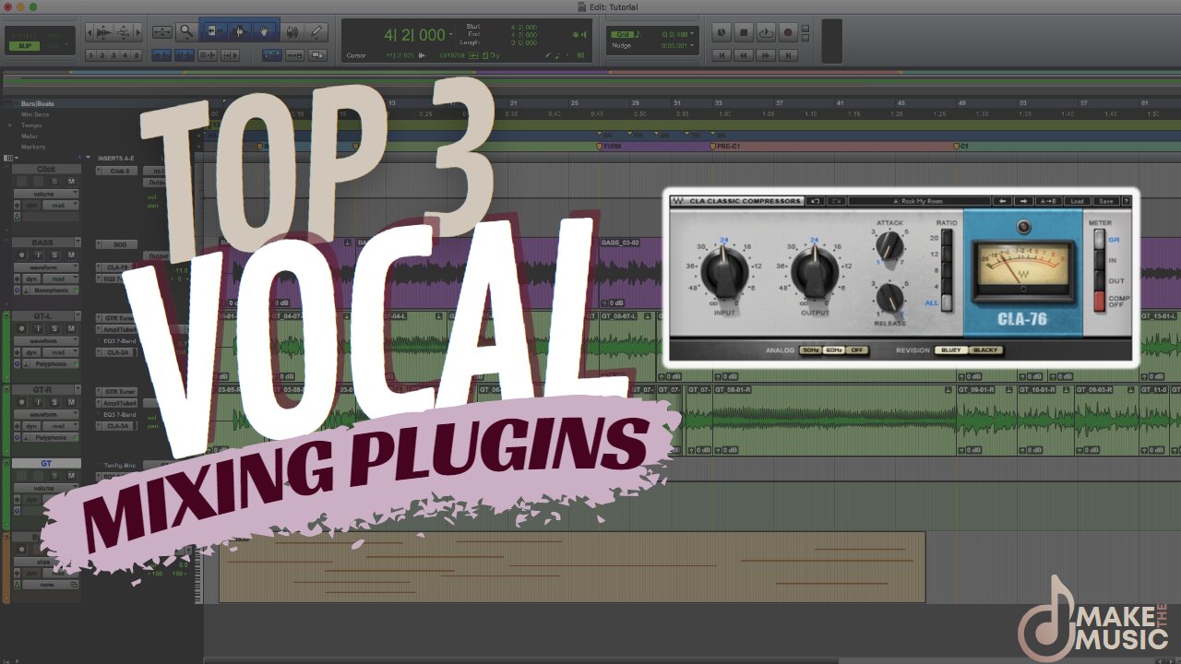Mute the BASS track
Viewport: 1181px width, 664px height.
[71, 255]
